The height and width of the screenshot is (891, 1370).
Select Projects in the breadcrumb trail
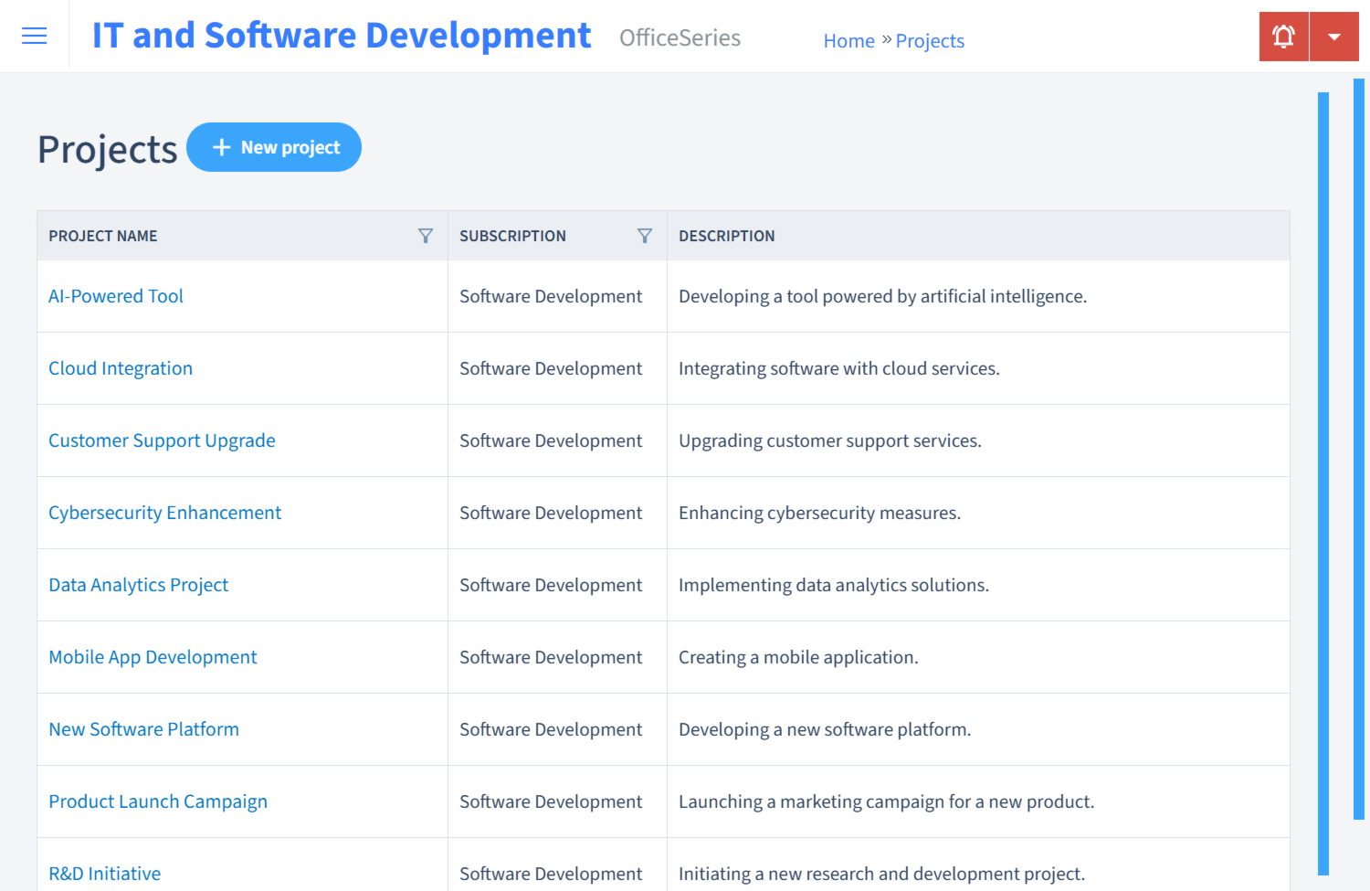coord(930,40)
